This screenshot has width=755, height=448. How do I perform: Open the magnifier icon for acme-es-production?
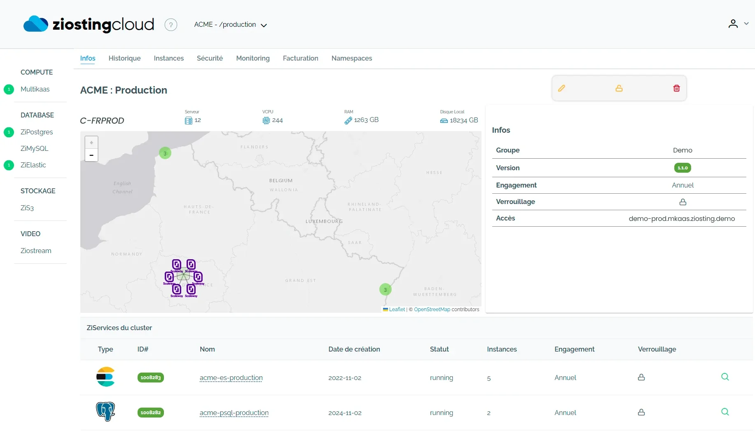pyautogui.click(x=725, y=377)
